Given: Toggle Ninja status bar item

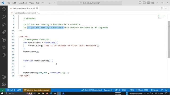Looking at the screenshot, I should click(x=154, y=90).
